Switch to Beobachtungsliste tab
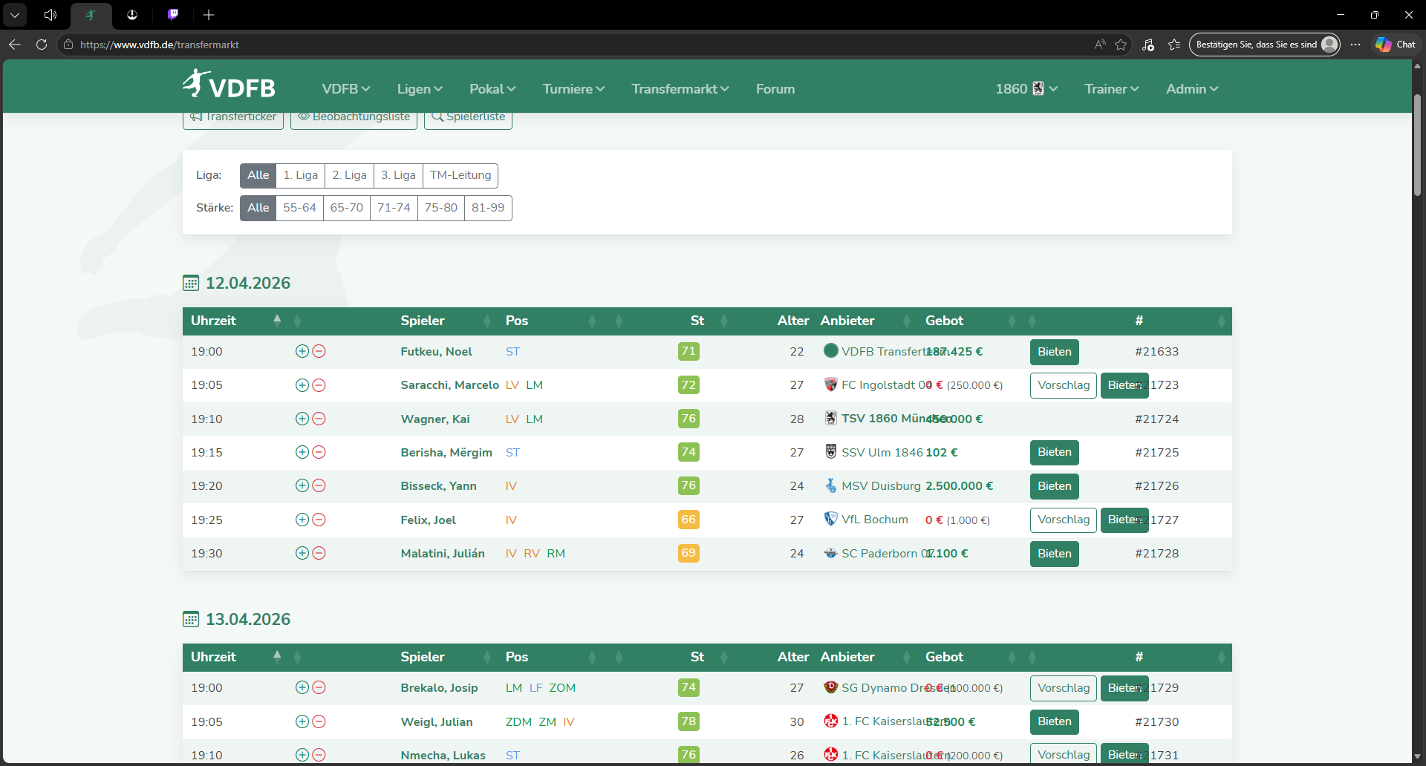This screenshot has height=766, width=1426. [x=354, y=117]
